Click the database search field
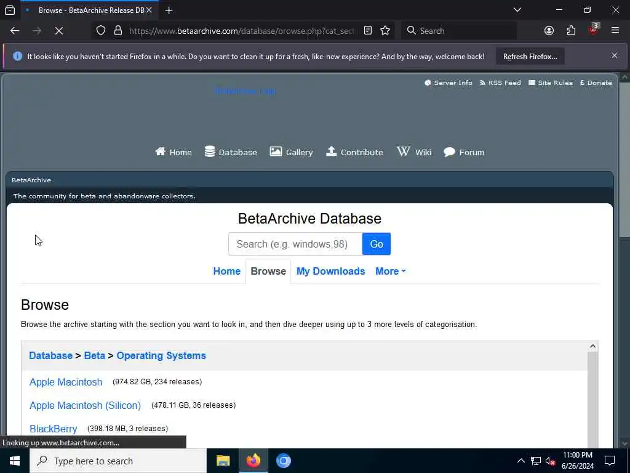Screen dimensions: 630x473 pos(295,244)
